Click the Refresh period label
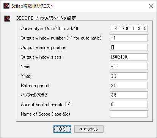Image resolution: width=157 pixels, height=138 pixels. pyautogui.click(x=35, y=86)
